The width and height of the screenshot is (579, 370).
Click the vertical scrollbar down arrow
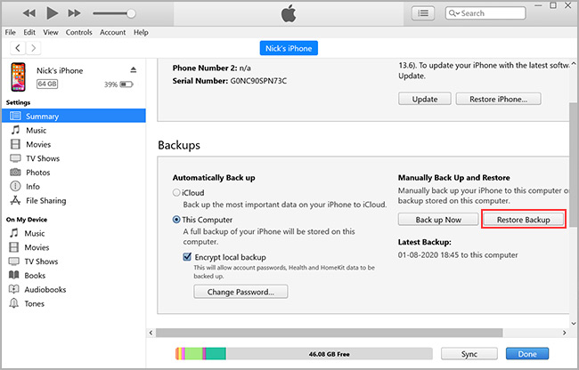pyautogui.click(x=574, y=324)
